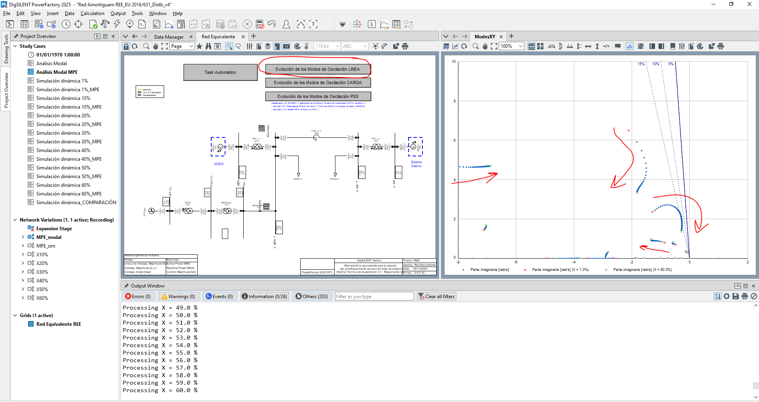
Task: Open the Calculation menu
Action: [92, 13]
